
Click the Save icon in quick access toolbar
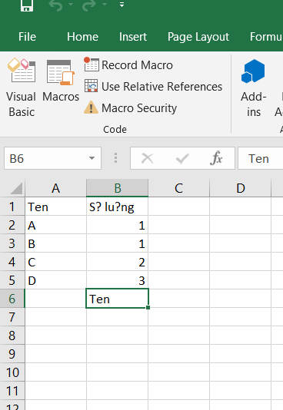[27, 5]
